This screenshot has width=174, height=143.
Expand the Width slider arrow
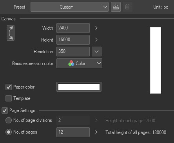(x=96, y=28)
